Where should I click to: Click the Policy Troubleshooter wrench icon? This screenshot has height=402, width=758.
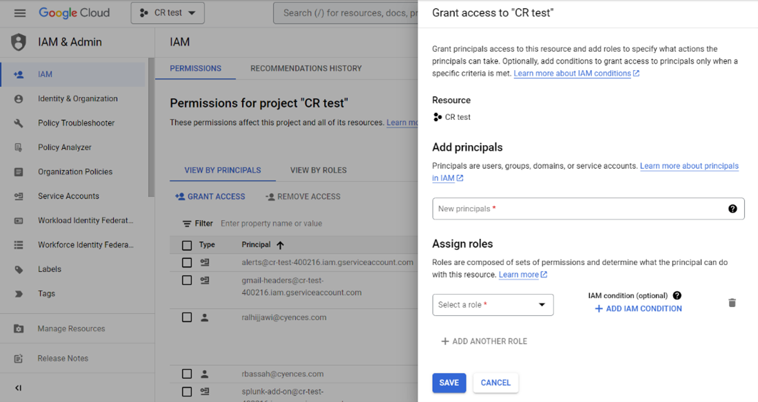pos(19,123)
